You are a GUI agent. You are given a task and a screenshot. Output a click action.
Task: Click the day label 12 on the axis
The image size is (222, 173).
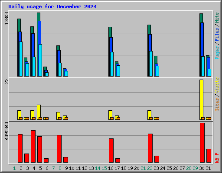tap(85, 168)
